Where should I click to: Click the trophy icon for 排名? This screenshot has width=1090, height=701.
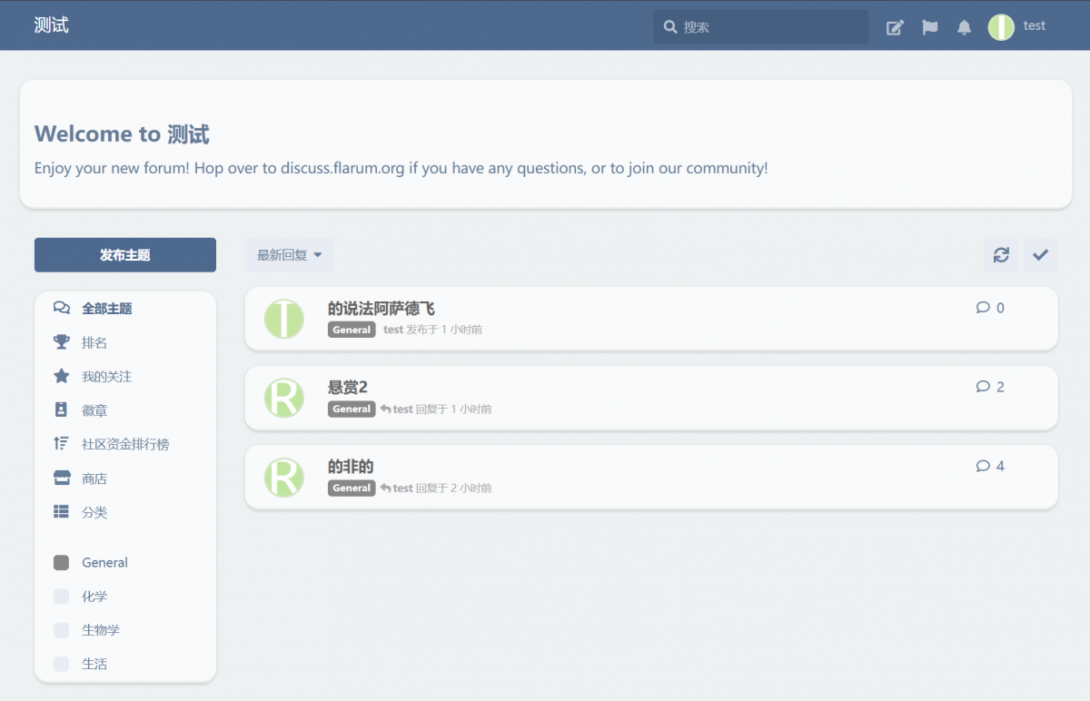(62, 342)
